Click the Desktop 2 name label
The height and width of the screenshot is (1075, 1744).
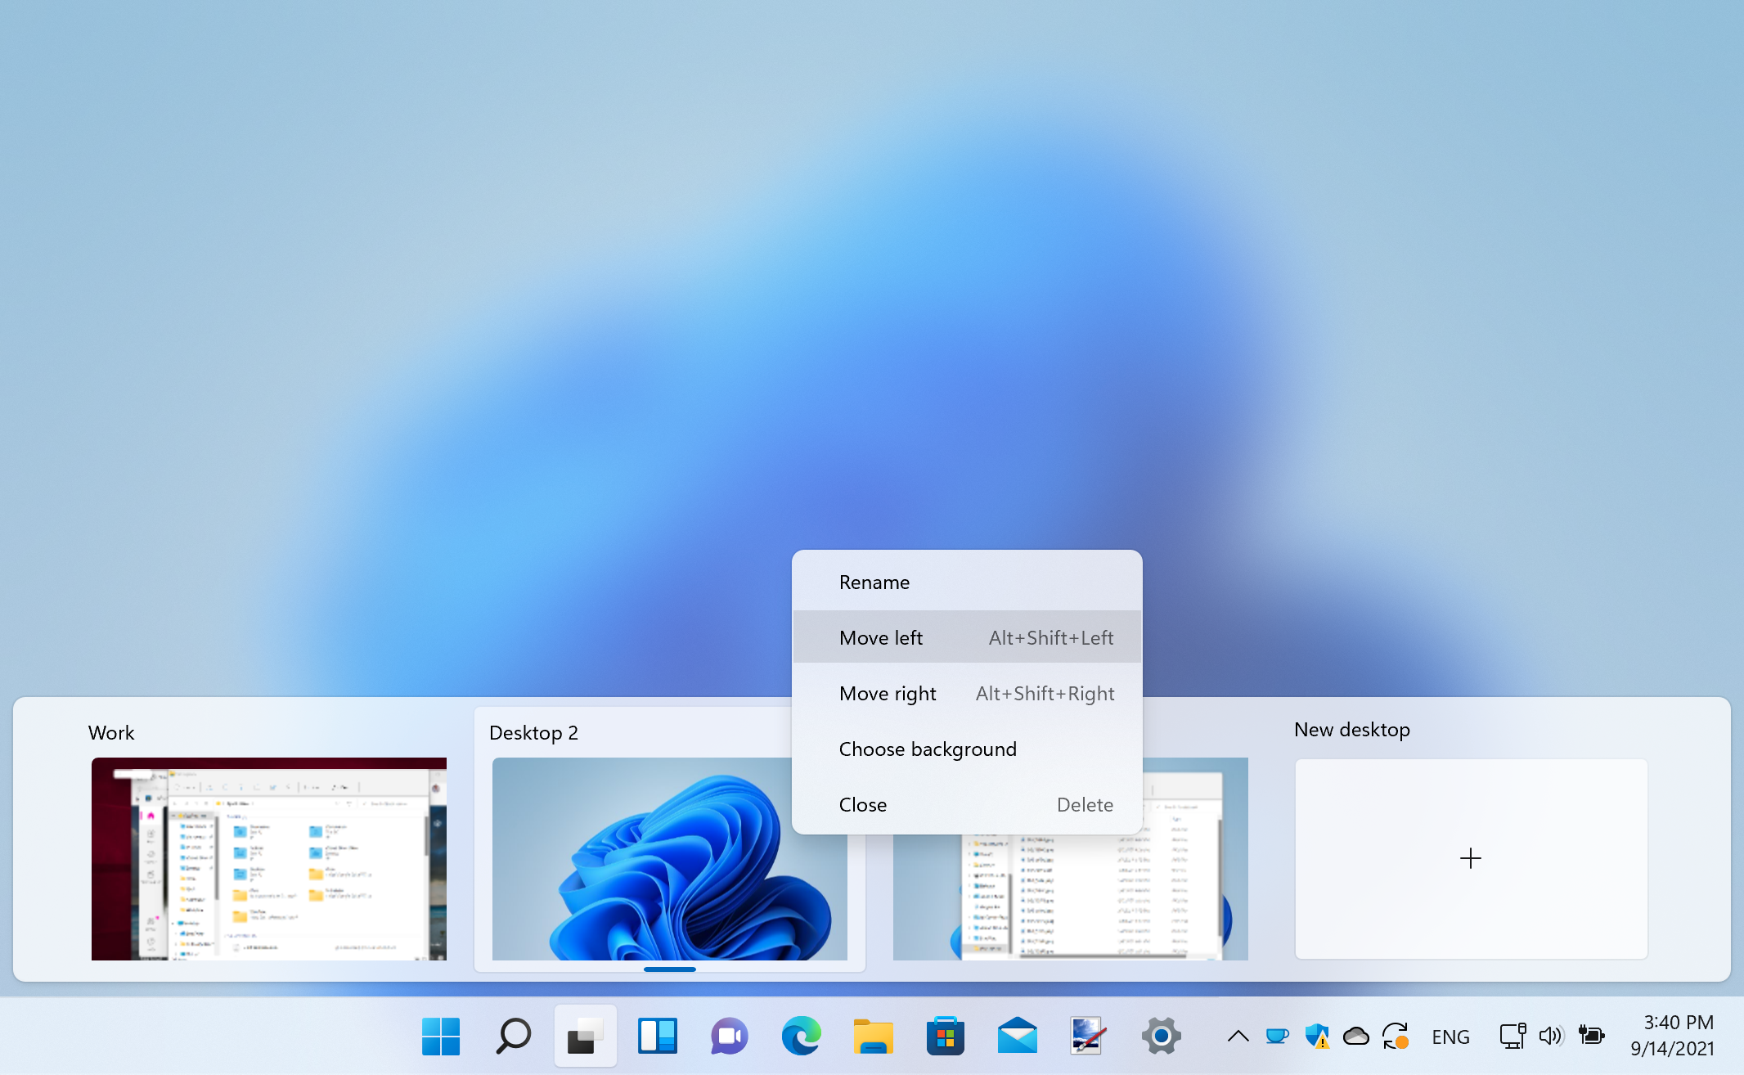[533, 732]
